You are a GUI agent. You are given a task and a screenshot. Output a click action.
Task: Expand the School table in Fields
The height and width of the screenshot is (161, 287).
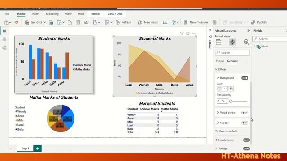coord(254,47)
